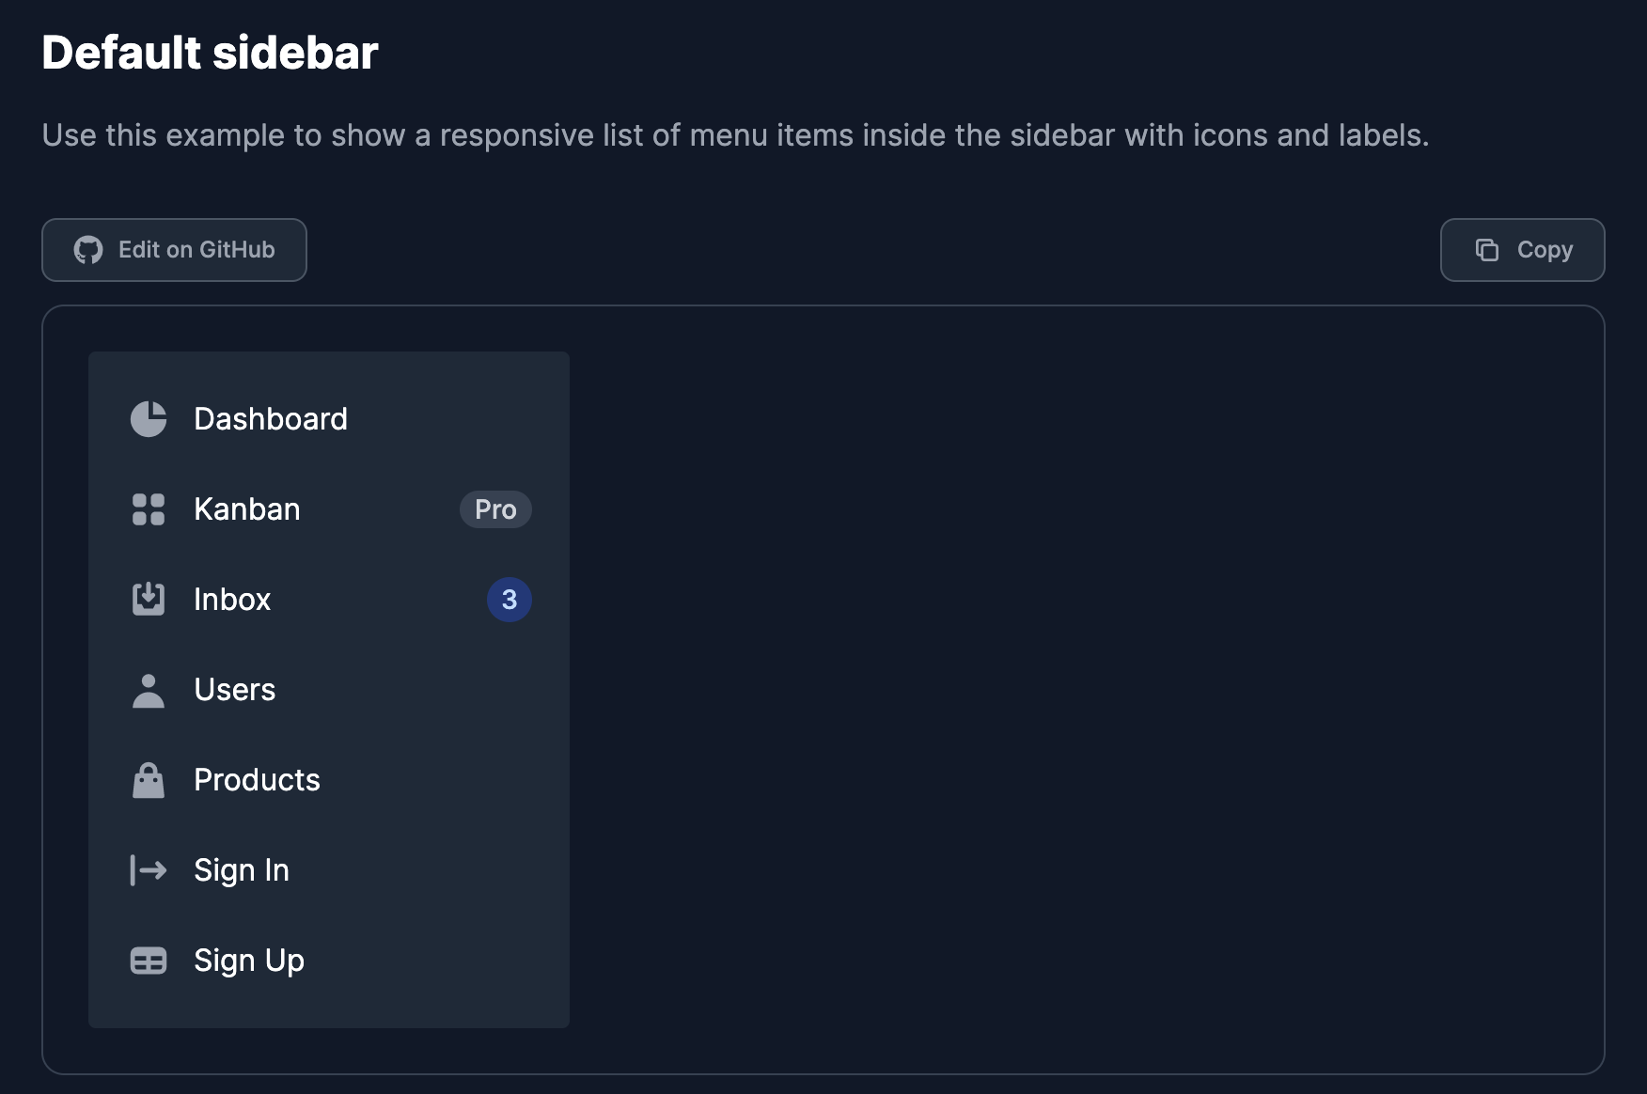Select the Kanban sidebar entry

pyautogui.click(x=246, y=509)
